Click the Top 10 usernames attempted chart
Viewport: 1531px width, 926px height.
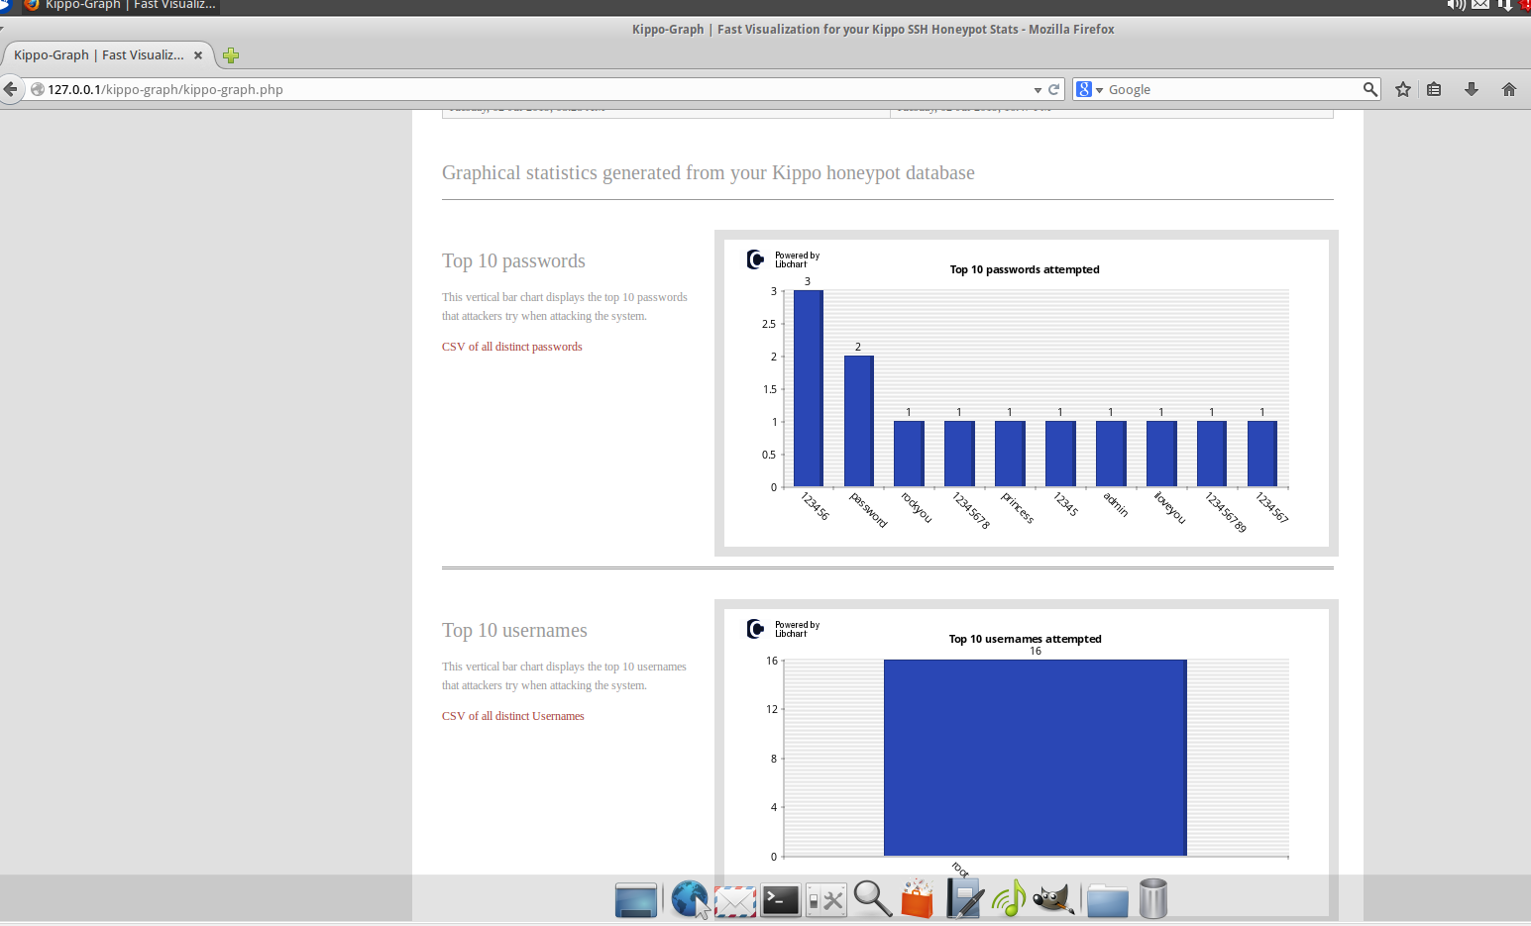(x=1027, y=761)
